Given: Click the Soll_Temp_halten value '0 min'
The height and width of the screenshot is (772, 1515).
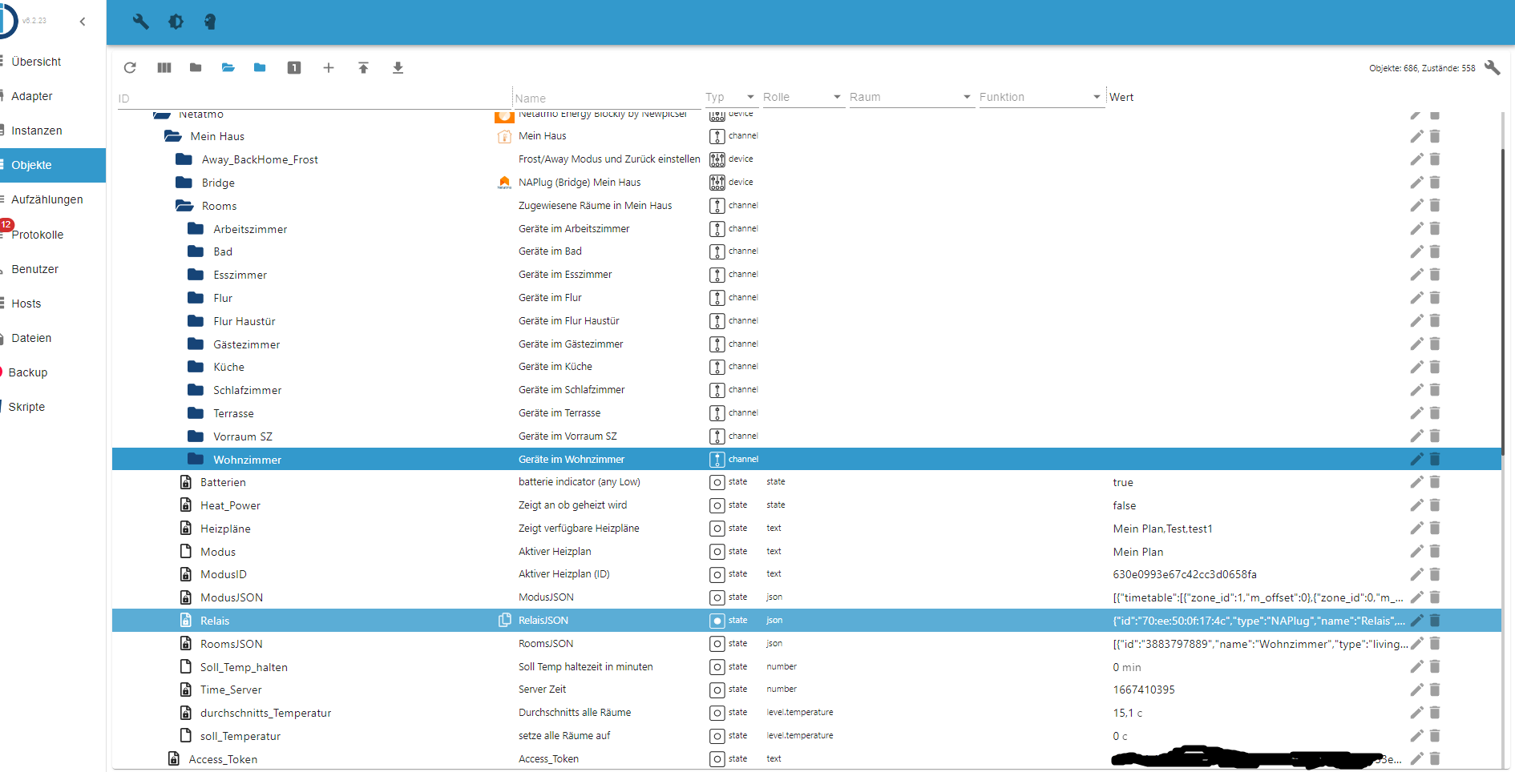Looking at the screenshot, I should [x=1127, y=667].
